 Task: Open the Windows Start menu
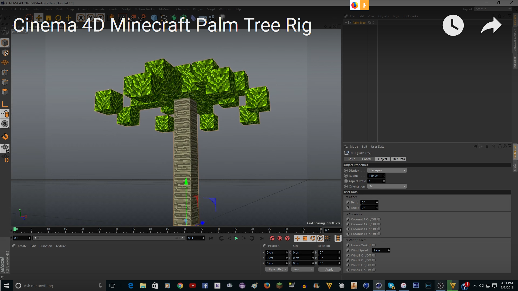click(x=6, y=286)
